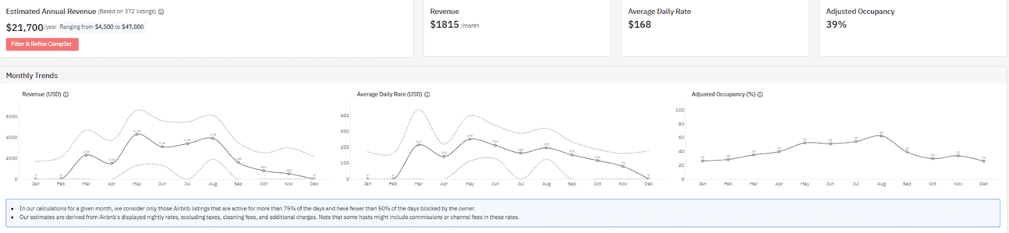Select the Jun point on Adjusted Occupancy chart
Screen dimensions: 1009x233
click(x=830, y=144)
